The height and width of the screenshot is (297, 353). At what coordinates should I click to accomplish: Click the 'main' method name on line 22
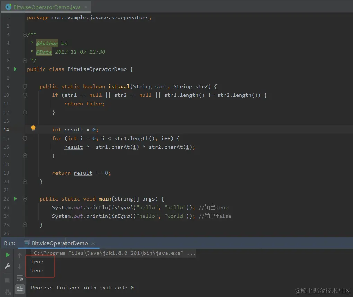point(105,199)
